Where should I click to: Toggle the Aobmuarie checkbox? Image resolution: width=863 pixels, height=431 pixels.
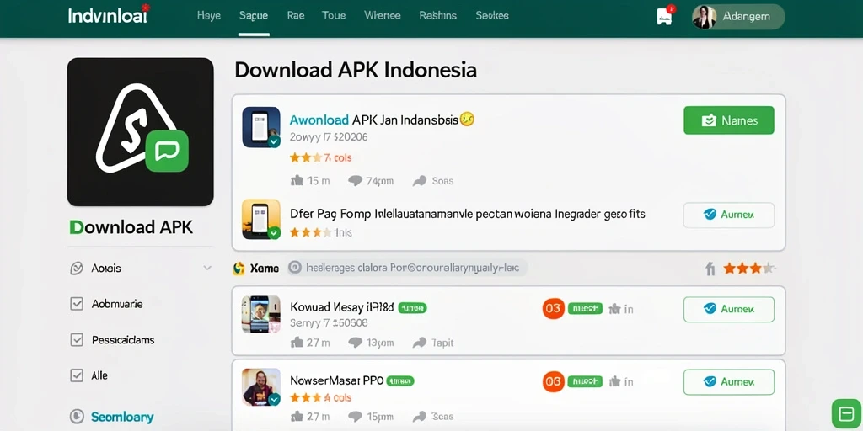pos(77,303)
